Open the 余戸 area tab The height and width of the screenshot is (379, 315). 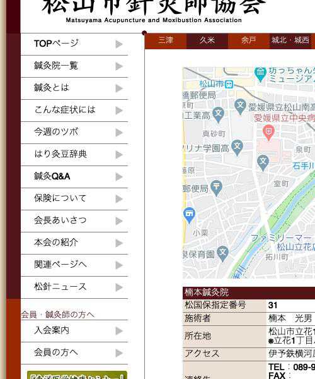(248, 41)
